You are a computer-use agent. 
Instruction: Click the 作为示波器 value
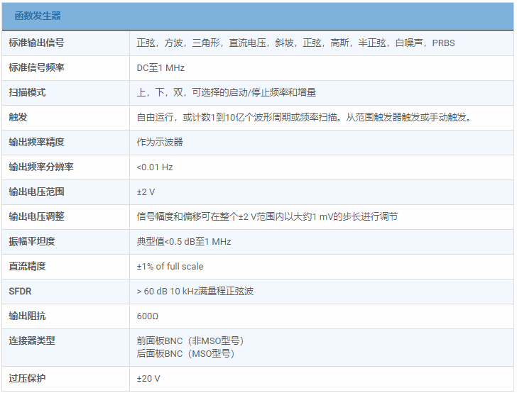pyautogui.click(x=160, y=142)
